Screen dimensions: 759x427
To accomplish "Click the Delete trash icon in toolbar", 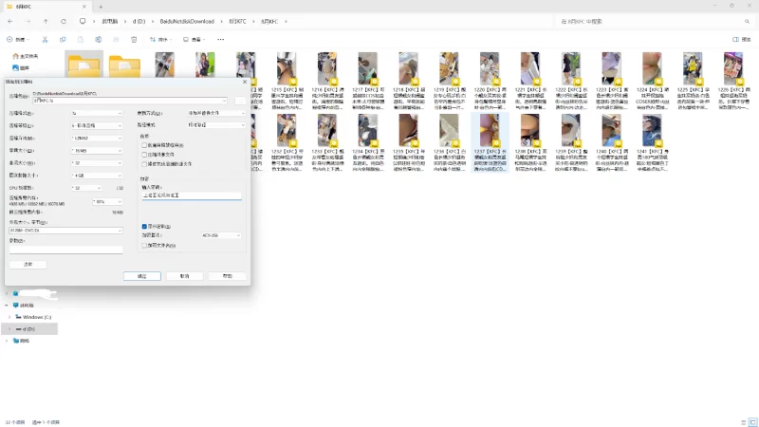I will tap(134, 39).
